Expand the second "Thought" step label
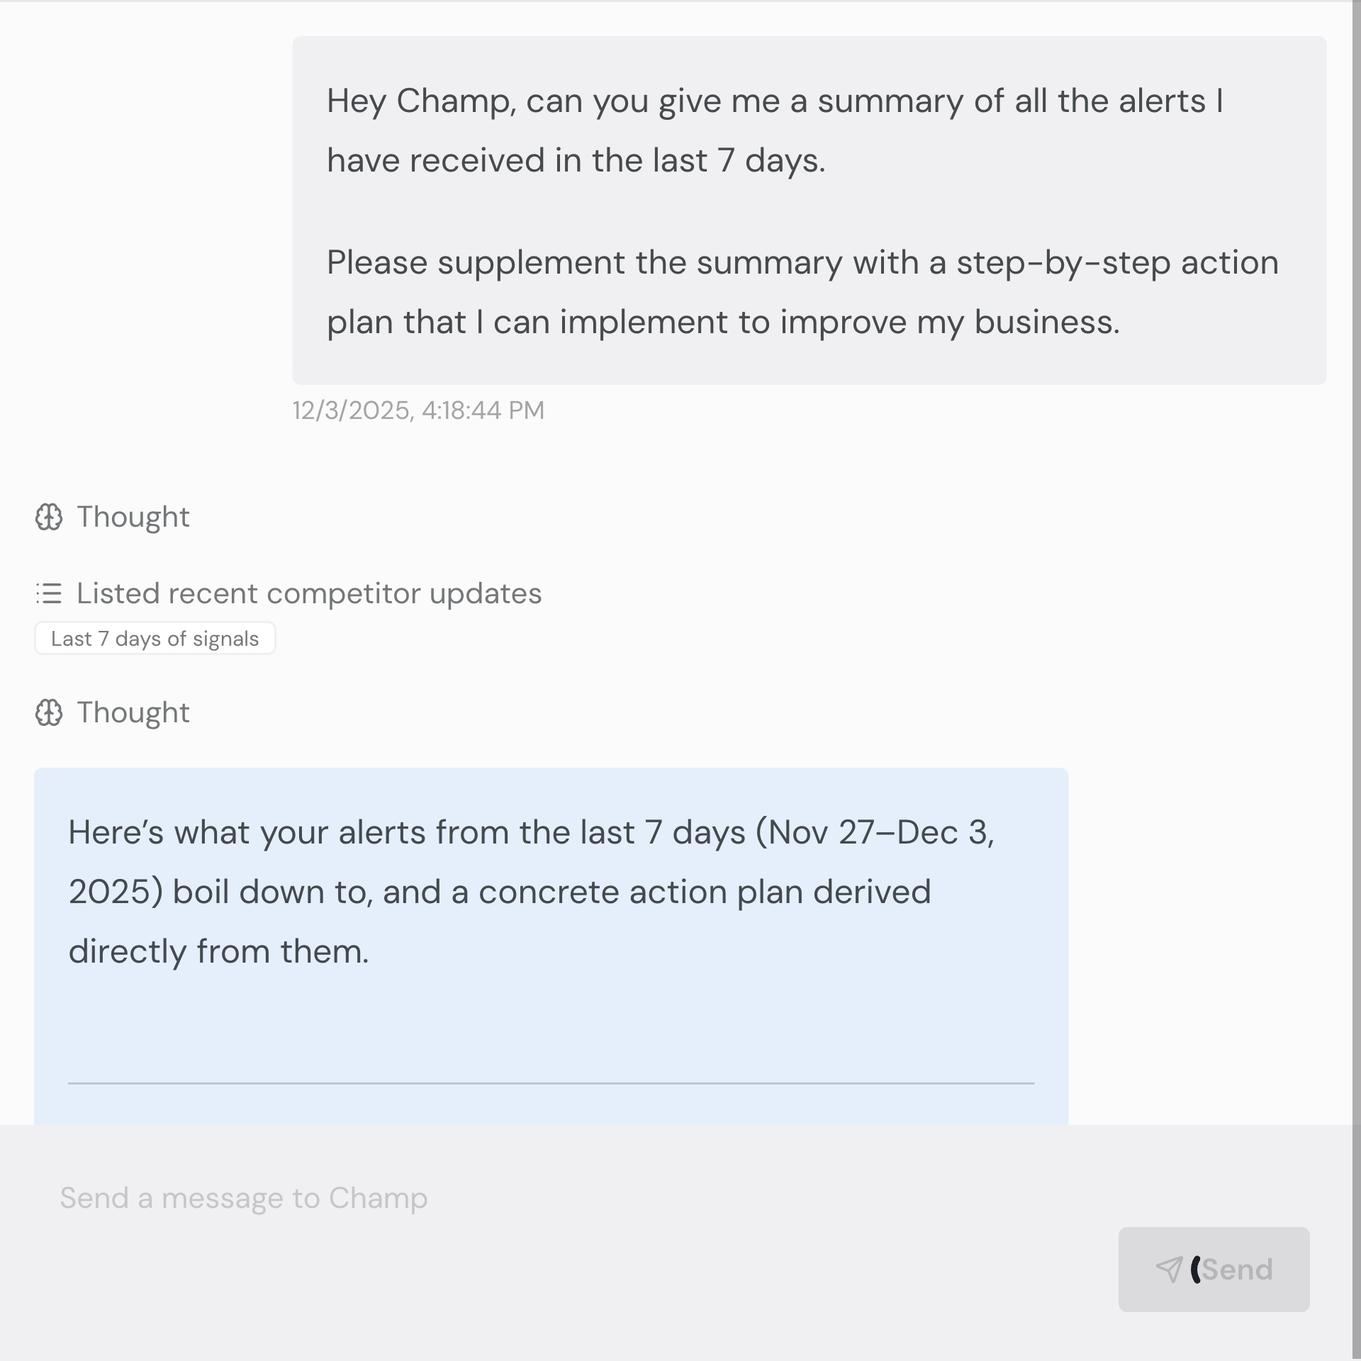This screenshot has height=1361, width=1361. point(133,713)
